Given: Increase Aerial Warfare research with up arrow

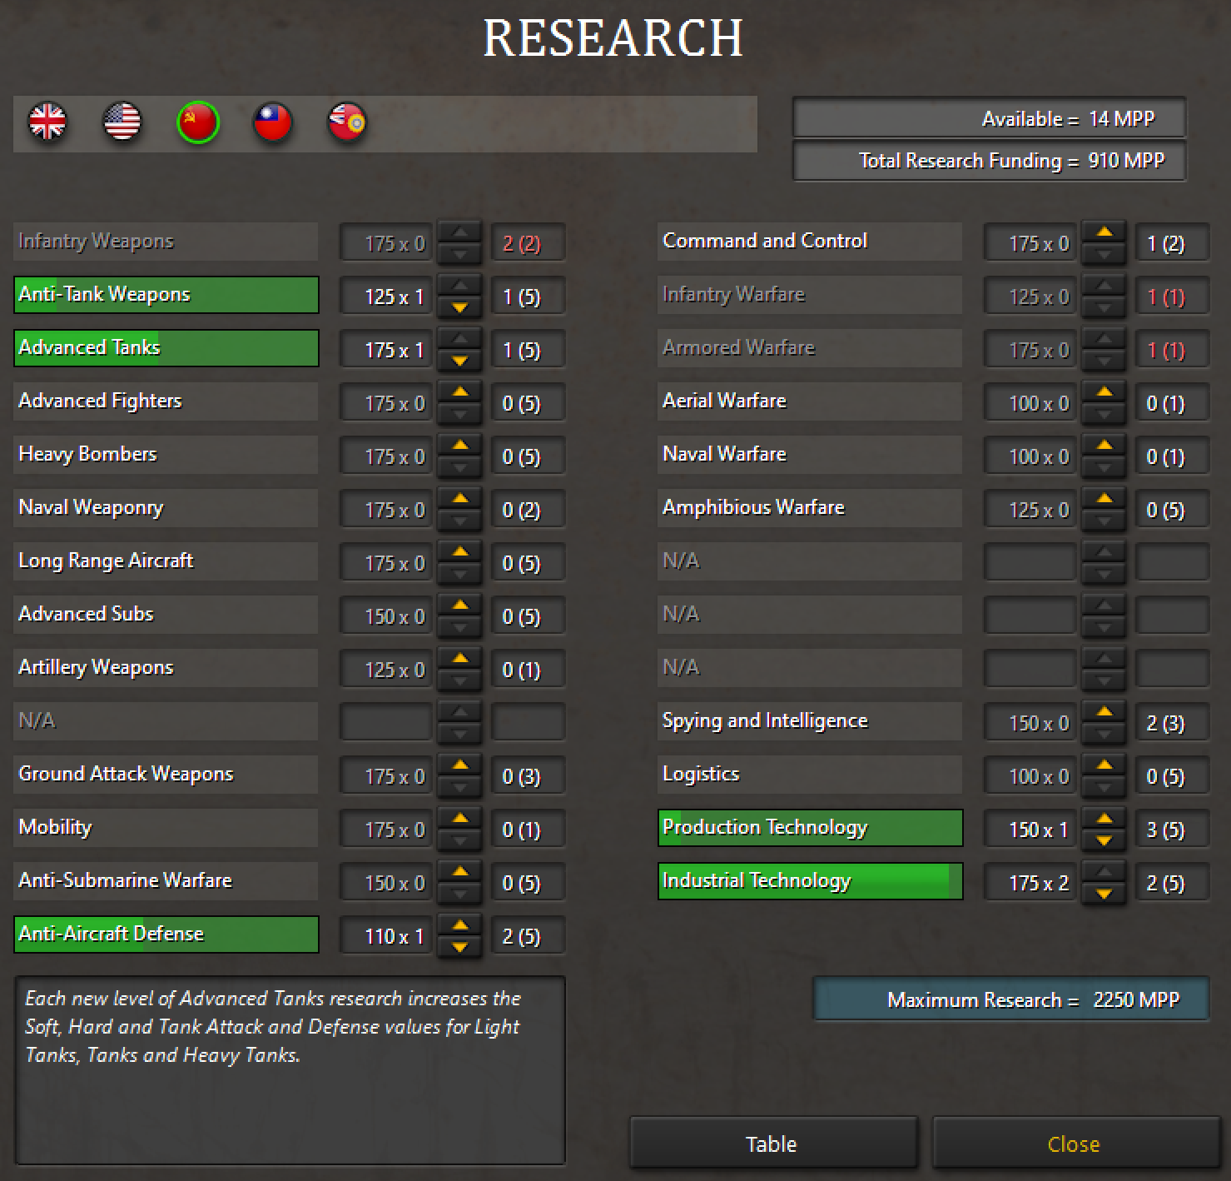Looking at the screenshot, I should click(x=1104, y=393).
